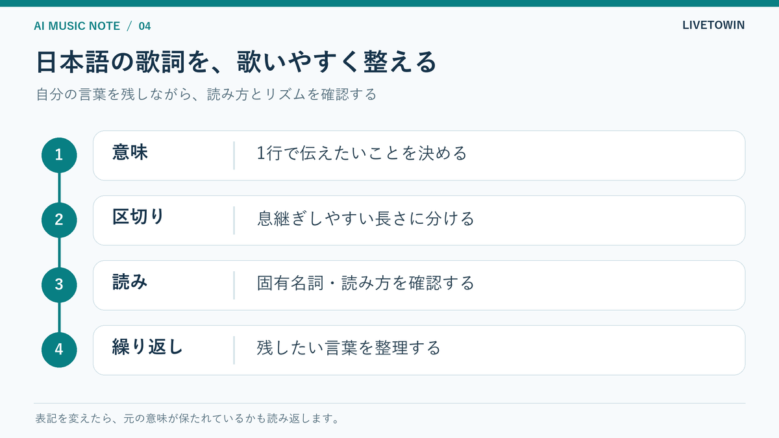Click the step 4 circle badge
Screen dimensions: 779x438
click(x=59, y=350)
